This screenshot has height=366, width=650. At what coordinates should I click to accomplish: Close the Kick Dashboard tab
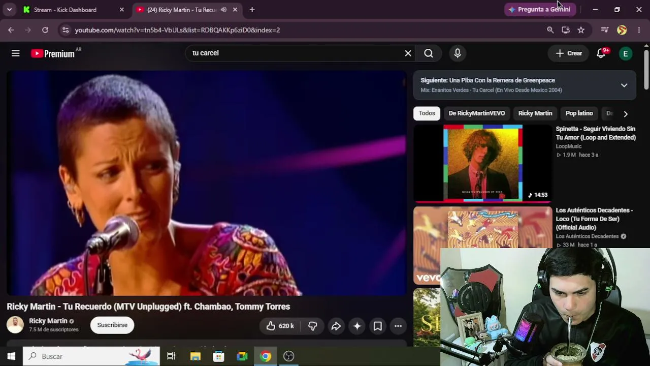tap(121, 10)
